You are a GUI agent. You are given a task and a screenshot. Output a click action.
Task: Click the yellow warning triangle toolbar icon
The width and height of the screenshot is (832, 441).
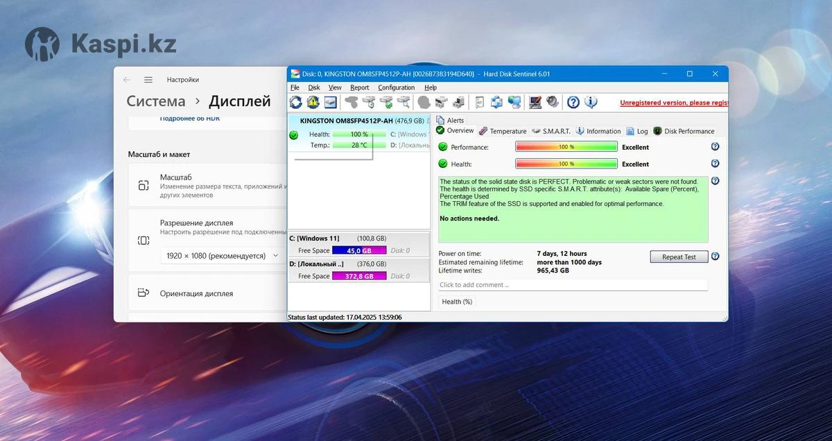coord(313,103)
